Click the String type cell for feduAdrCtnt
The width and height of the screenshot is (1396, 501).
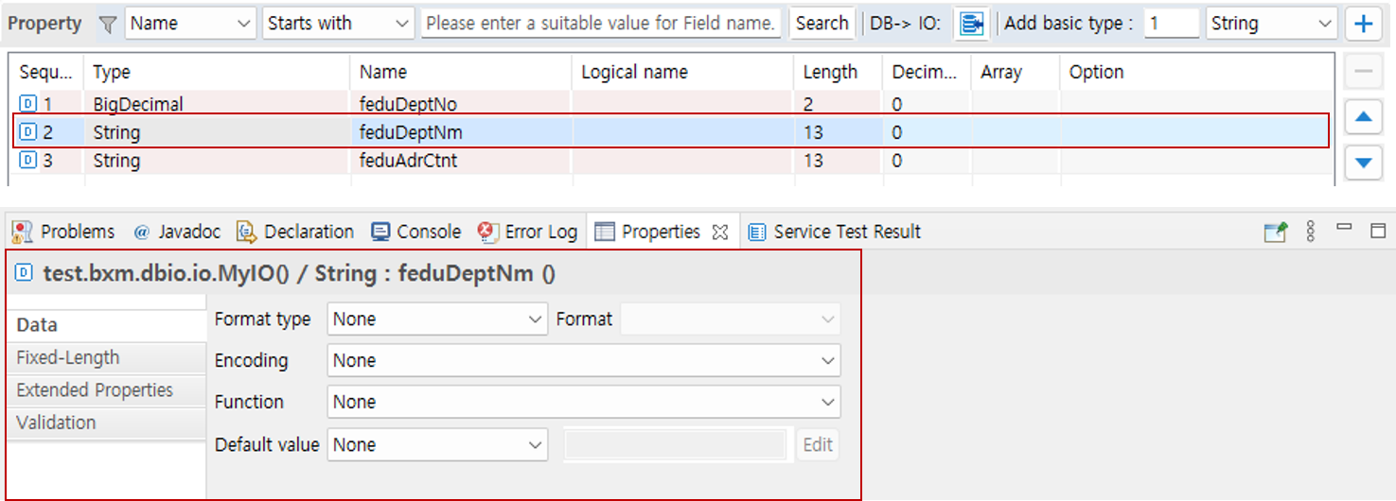click(217, 161)
